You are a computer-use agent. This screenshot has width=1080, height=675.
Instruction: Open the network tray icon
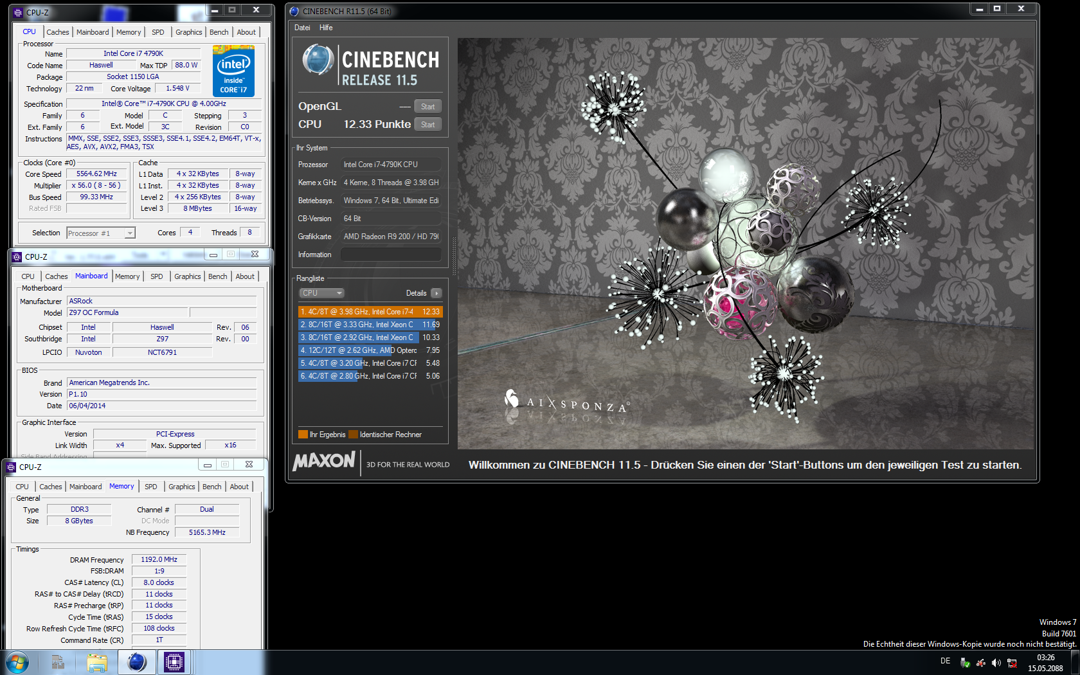1012,663
